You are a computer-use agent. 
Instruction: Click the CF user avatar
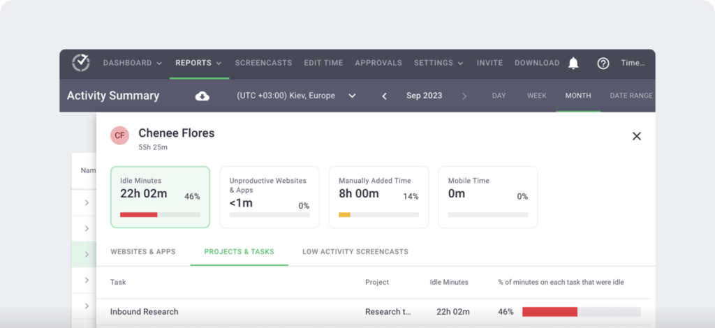pos(120,136)
